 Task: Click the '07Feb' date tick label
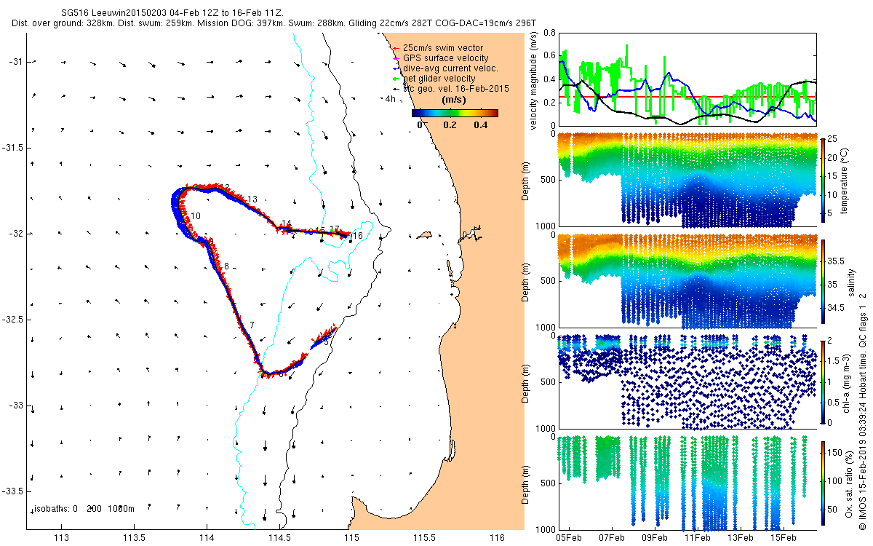click(x=611, y=538)
